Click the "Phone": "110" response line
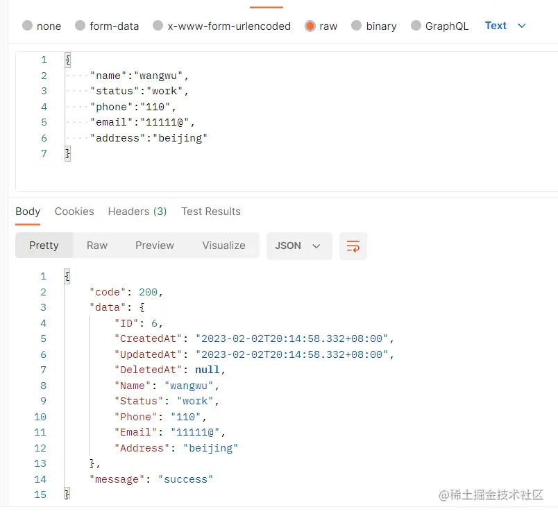The width and height of the screenshot is (558, 516). [x=160, y=417]
